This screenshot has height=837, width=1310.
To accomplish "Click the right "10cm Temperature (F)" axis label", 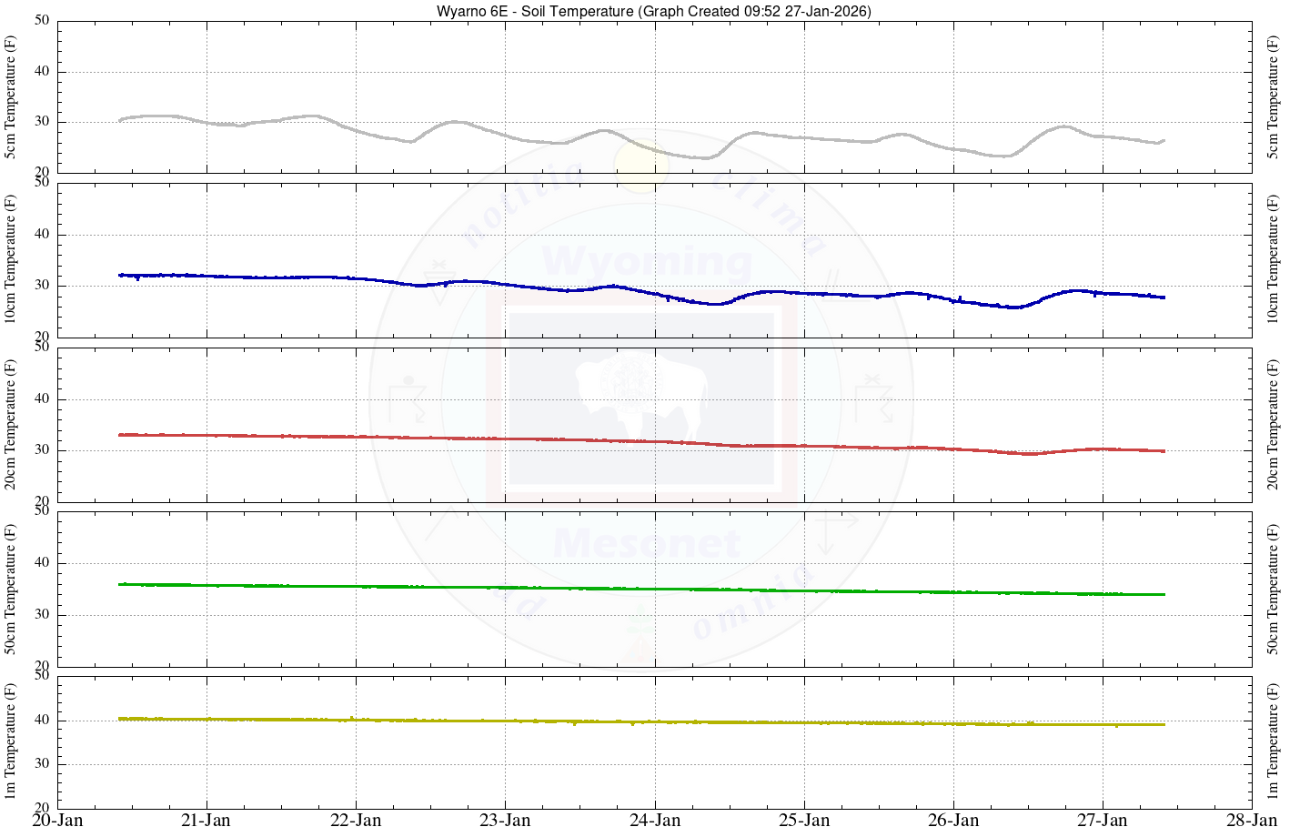I will coord(1273,259).
